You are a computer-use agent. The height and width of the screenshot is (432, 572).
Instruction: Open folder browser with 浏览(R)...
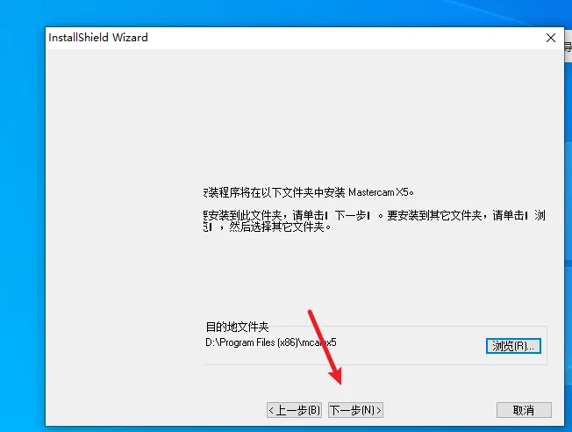[x=513, y=346]
